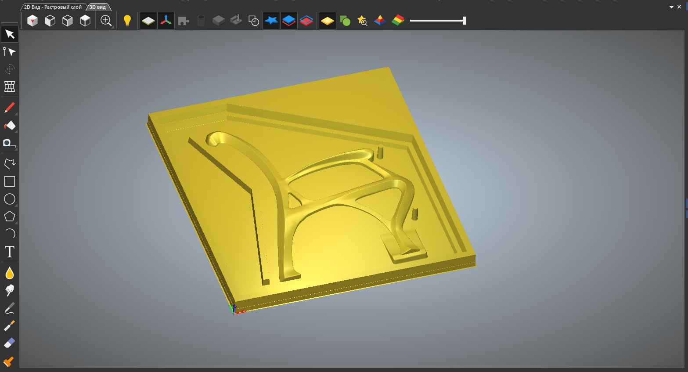Expand the zoom magnifier tool options
688x372 pixels.
point(107,21)
